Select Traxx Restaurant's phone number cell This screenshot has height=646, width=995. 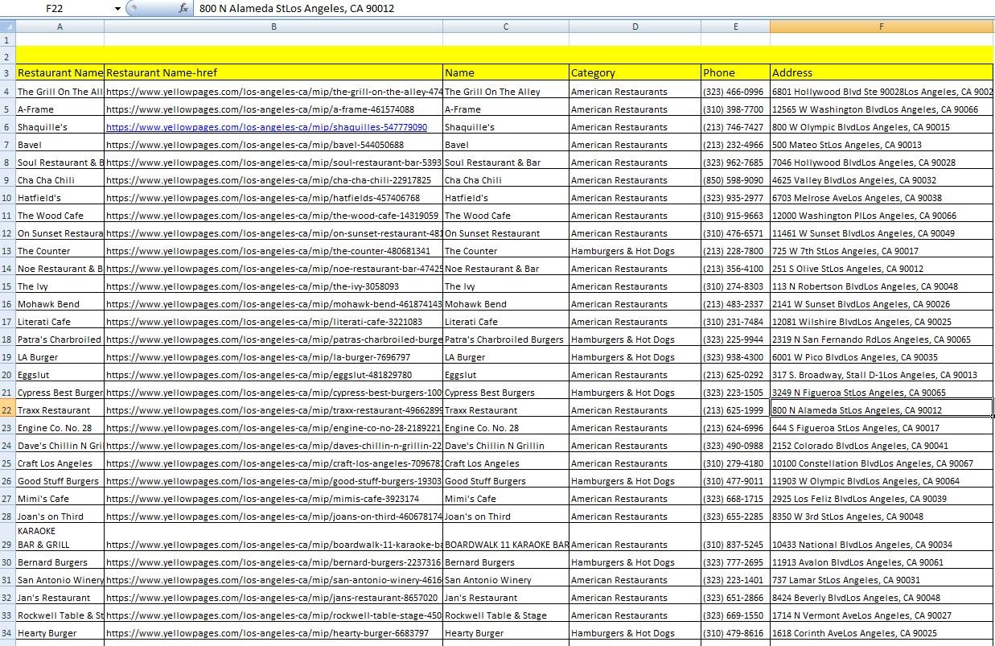tap(734, 409)
